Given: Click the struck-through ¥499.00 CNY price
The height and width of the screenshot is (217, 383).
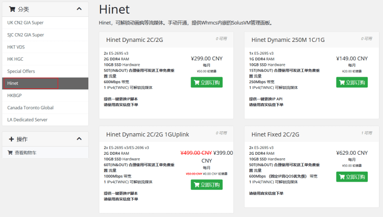Looking at the screenshot, I should pyautogui.click(x=196, y=153).
